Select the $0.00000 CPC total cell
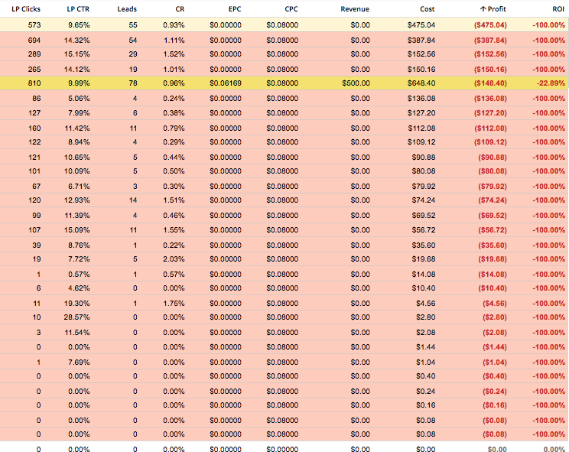 [x=282, y=449]
